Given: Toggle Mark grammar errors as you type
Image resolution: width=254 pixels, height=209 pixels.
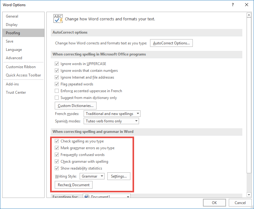Looking at the screenshot, I should click(x=57, y=148).
